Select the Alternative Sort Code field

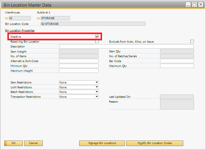coord(79,61)
